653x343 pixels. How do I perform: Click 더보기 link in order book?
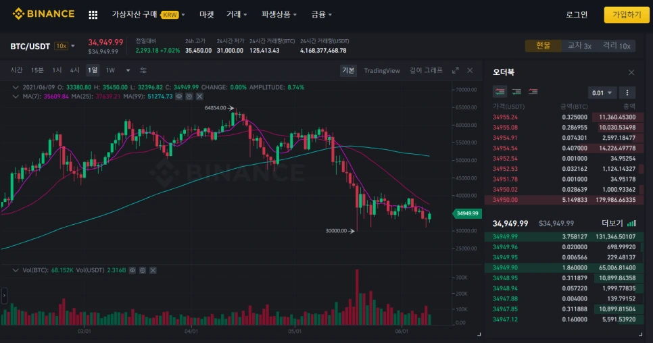pyautogui.click(x=612, y=223)
